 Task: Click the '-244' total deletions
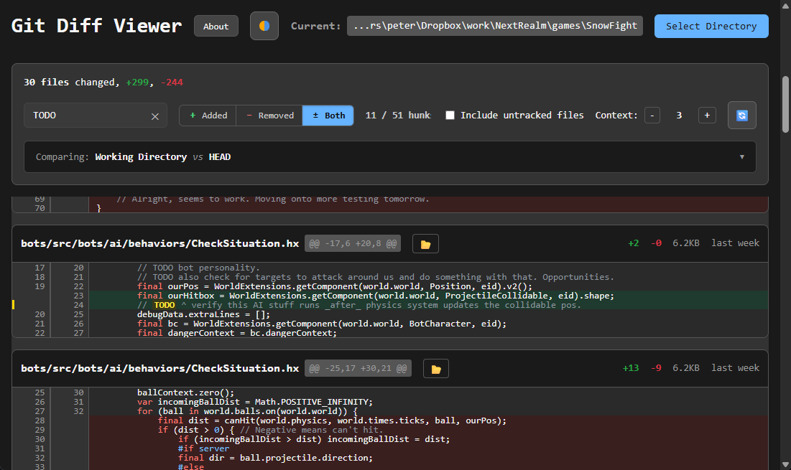[172, 82]
